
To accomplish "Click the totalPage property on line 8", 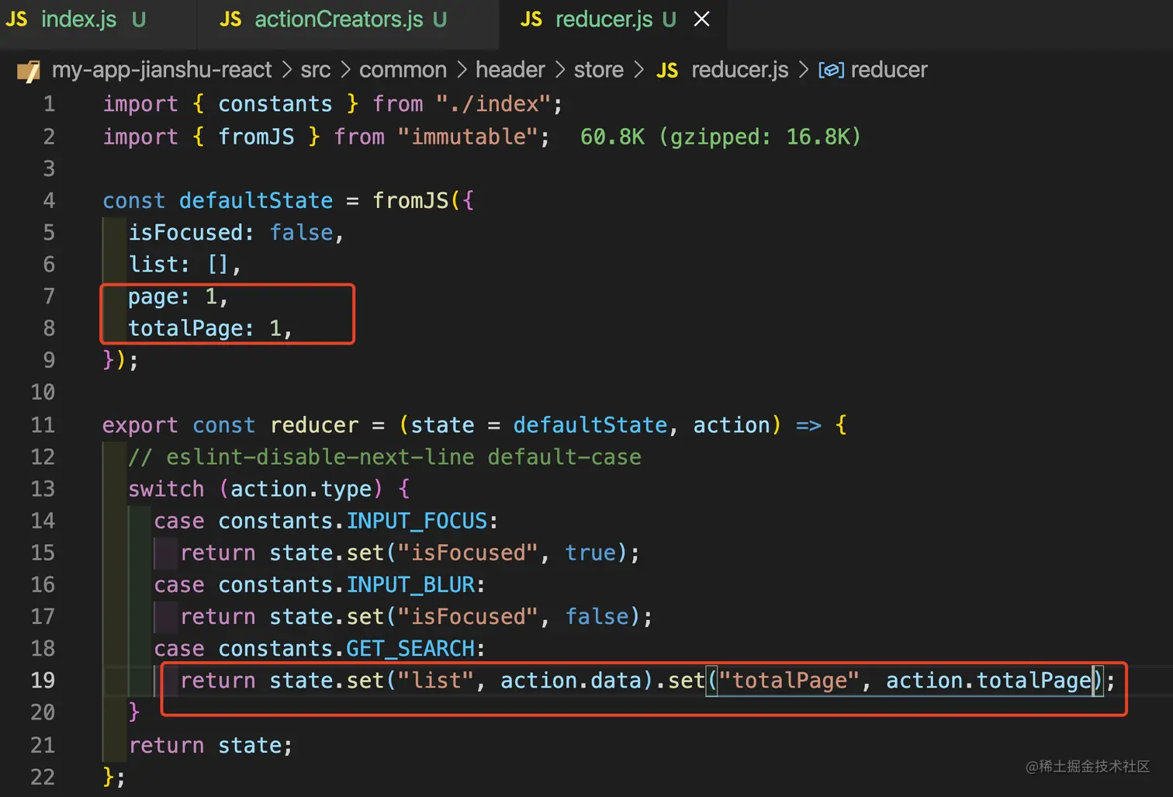I will click(x=185, y=328).
